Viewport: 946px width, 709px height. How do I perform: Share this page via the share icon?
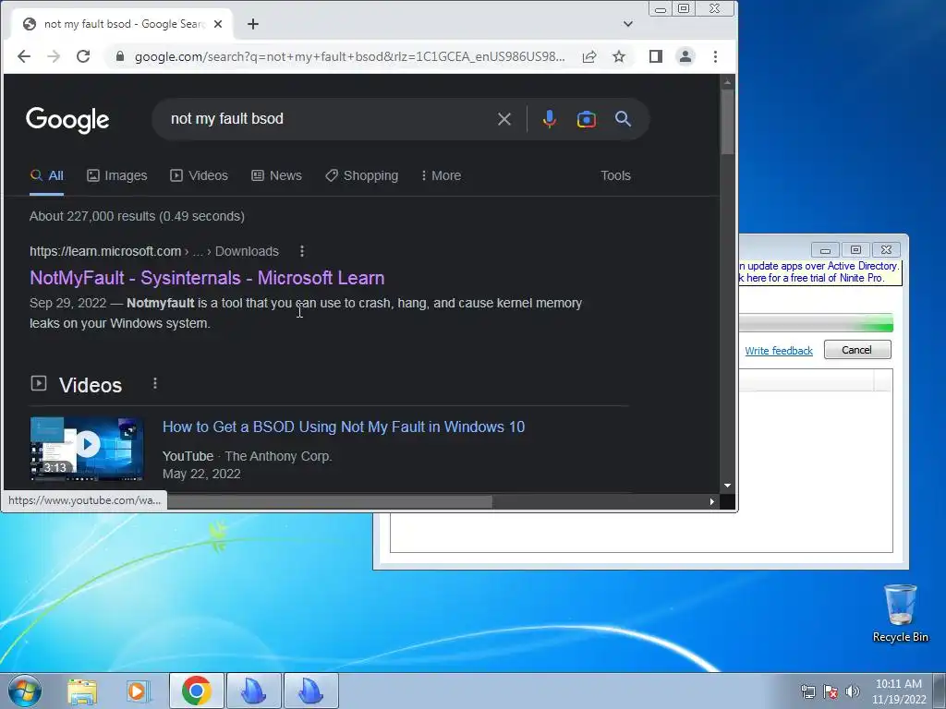pos(589,56)
